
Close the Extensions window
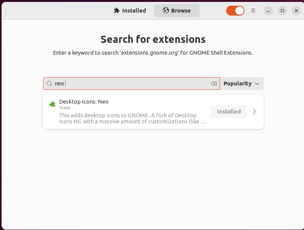(296, 11)
